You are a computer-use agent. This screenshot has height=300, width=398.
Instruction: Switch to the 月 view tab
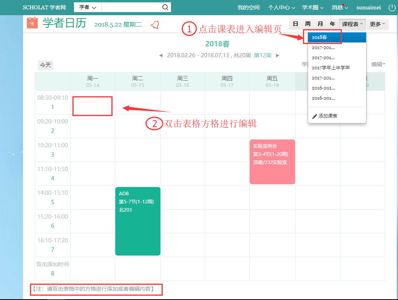point(320,24)
